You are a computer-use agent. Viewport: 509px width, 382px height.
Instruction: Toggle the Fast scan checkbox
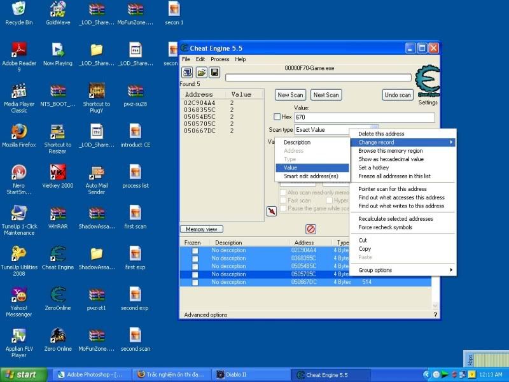283,201
